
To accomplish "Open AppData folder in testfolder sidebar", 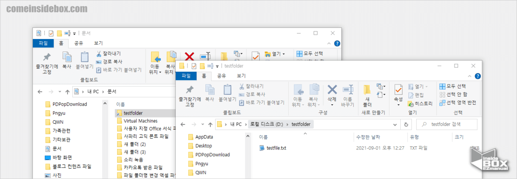I will (x=199, y=137).
